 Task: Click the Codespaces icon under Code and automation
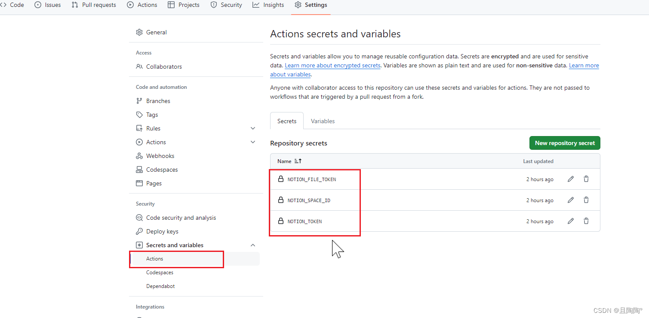(139, 170)
